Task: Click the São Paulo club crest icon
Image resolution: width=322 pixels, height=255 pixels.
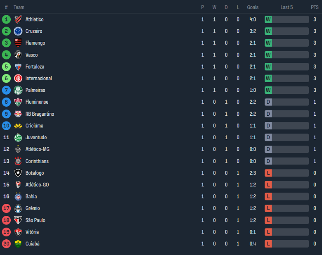Action: pyautogui.click(x=18, y=220)
